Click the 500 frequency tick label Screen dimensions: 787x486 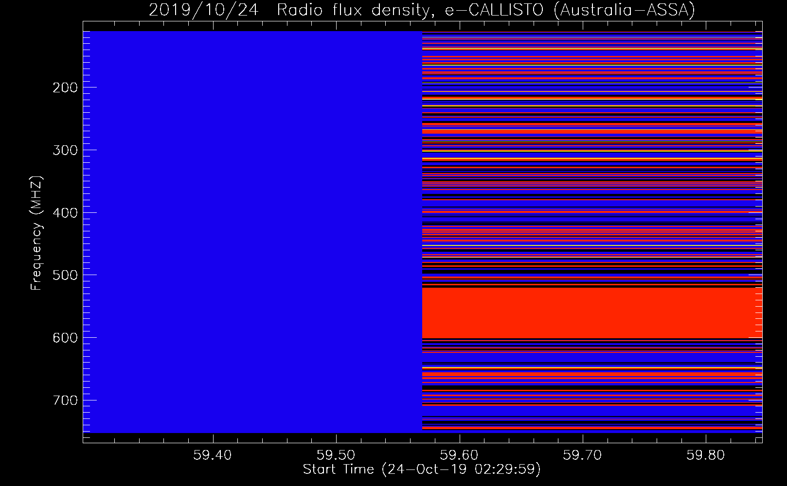click(x=65, y=275)
